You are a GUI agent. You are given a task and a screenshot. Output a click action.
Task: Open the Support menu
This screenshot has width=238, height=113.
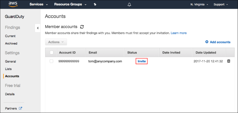[221, 5]
